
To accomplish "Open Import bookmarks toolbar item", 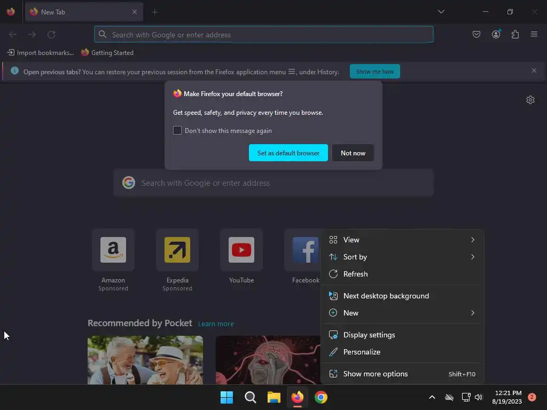I will pos(41,53).
